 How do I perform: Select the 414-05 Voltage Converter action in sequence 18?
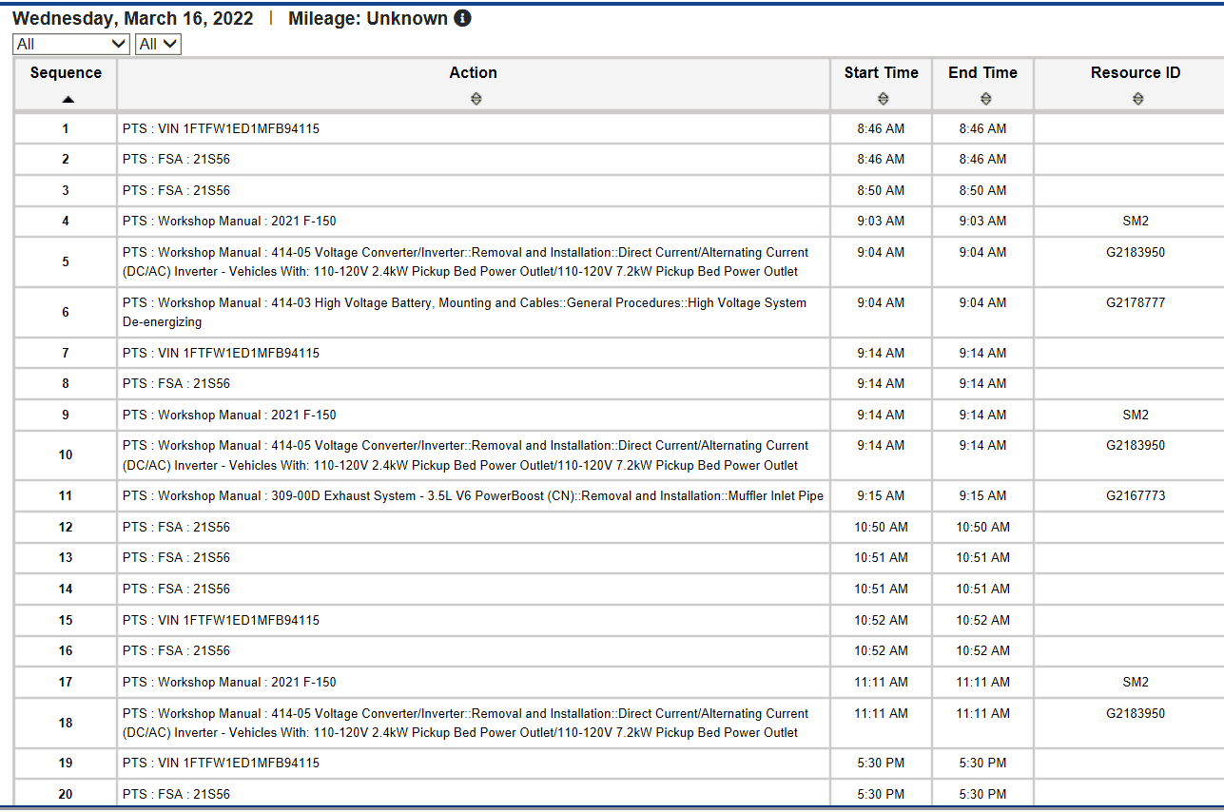pos(465,723)
